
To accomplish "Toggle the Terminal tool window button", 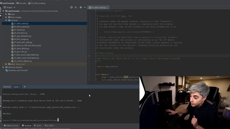I will (x=27, y=125).
